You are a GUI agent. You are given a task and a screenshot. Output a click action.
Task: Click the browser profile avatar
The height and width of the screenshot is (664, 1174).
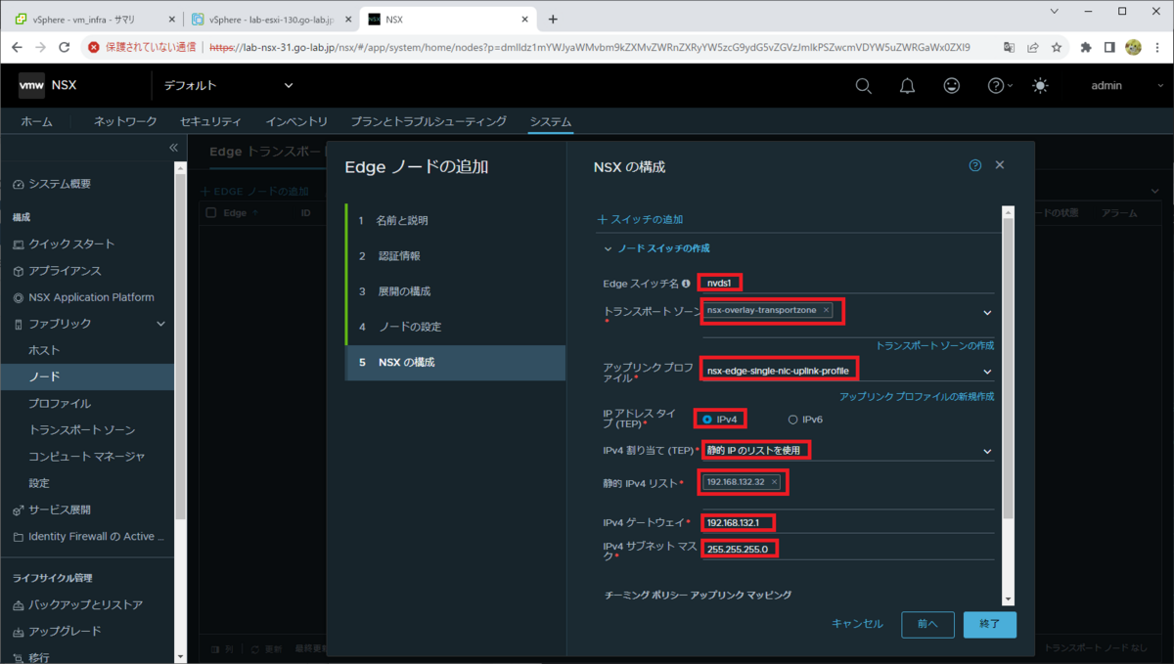(x=1134, y=47)
